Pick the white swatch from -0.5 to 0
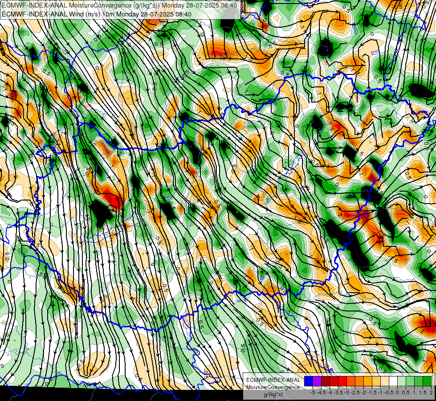Image resolution: width=436 pixels, height=401 pixels. click(393, 381)
